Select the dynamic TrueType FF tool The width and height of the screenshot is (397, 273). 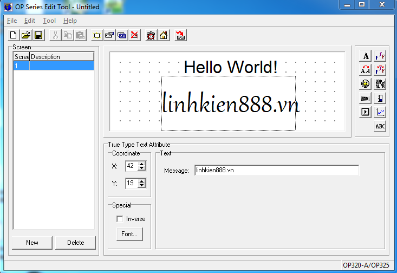pos(380,70)
